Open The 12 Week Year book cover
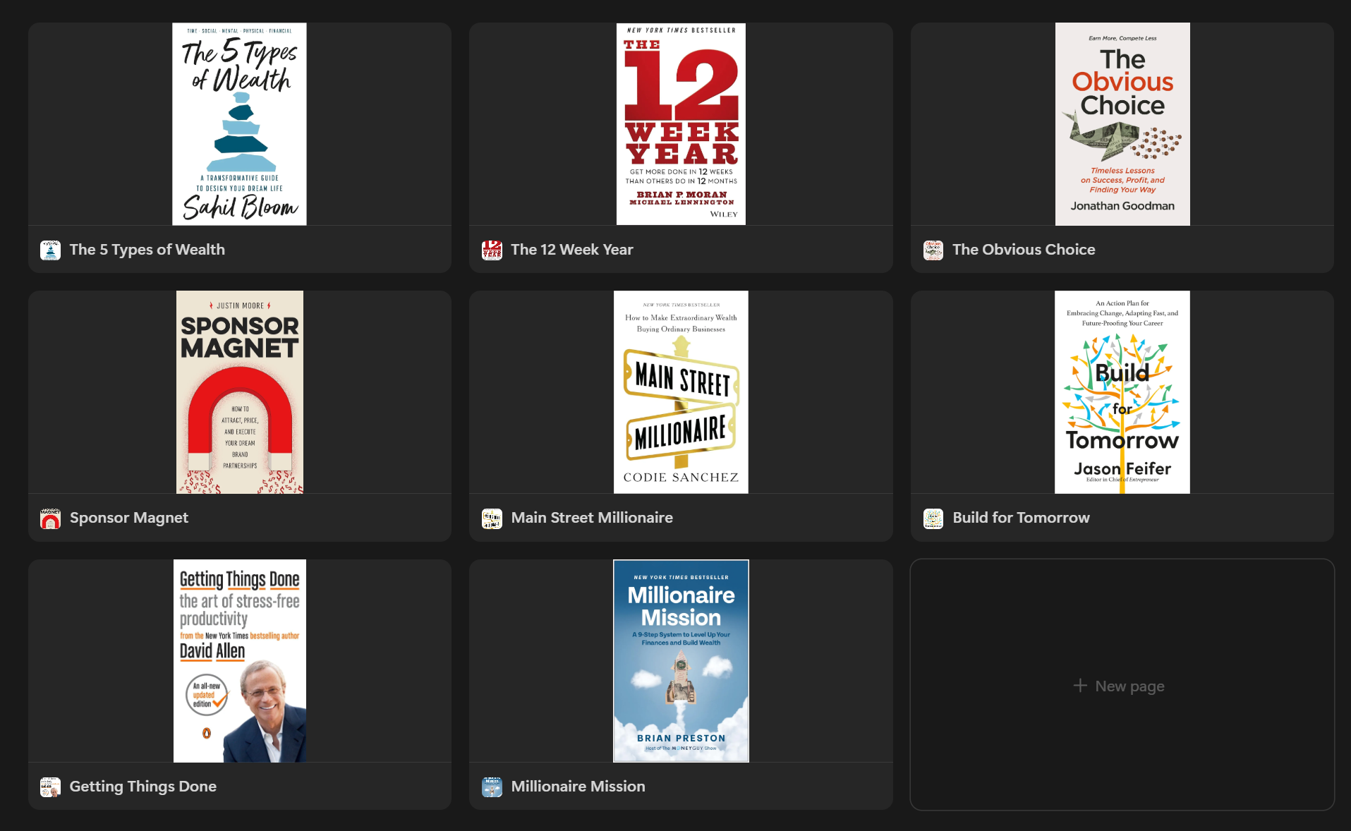1351x831 pixels. coord(681,124)
